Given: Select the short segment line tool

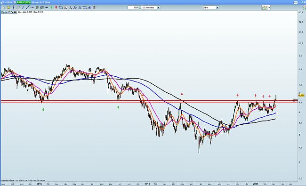Looking at the screenshot, I should (23, 8).
